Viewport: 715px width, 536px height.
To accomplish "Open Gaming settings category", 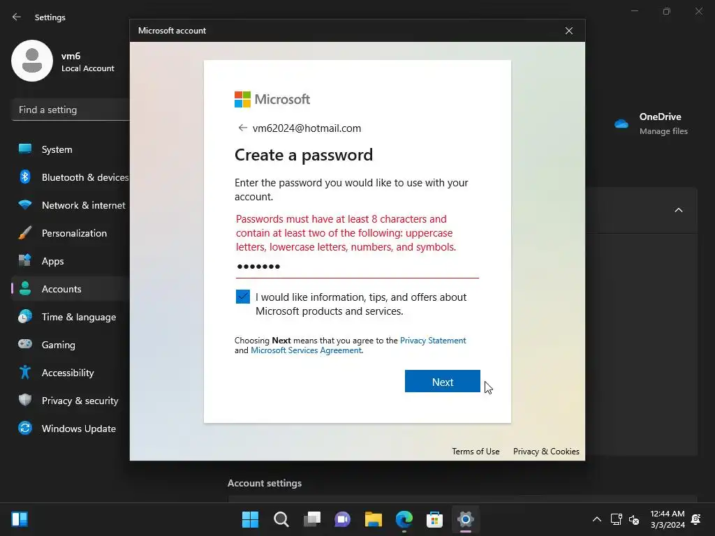I will point(71,345).
